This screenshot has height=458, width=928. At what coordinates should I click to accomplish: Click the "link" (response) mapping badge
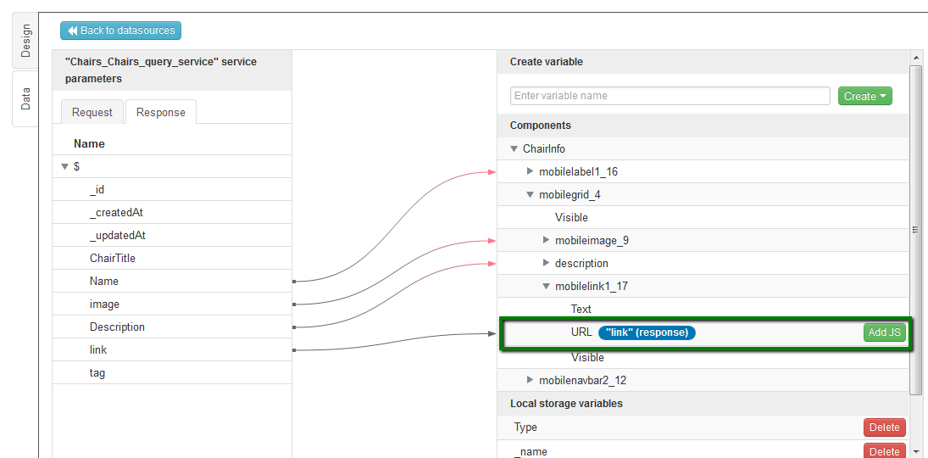coord(647,332)
